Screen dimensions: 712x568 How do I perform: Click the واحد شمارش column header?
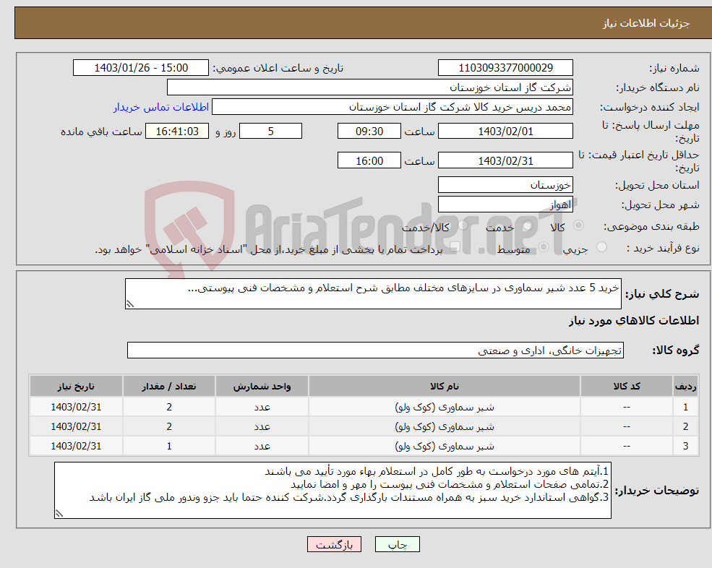262,387
